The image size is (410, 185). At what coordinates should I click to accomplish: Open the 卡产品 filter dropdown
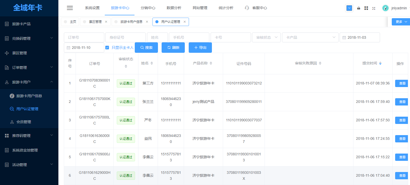pos(310,37)
